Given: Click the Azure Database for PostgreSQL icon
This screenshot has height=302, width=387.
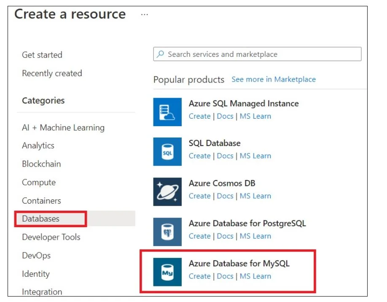Looking at the screenshot, I should 167,232.
